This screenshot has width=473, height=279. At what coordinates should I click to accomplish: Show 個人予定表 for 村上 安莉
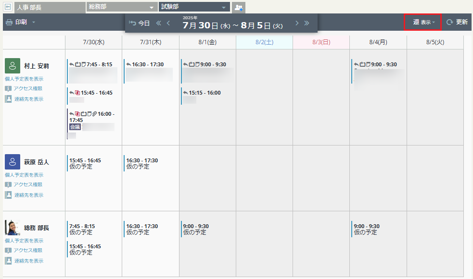[x=24, y=79]
